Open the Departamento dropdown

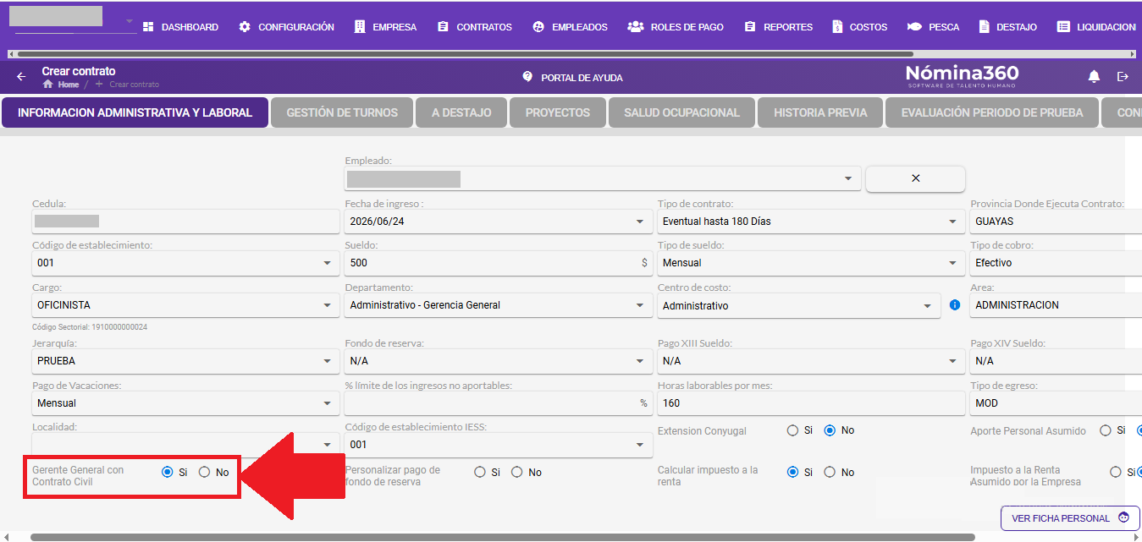[x=499, y=305]
